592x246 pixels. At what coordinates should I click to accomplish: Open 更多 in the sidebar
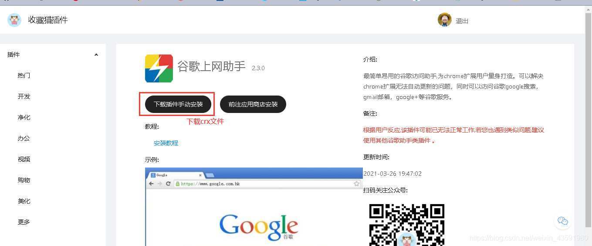24,222
